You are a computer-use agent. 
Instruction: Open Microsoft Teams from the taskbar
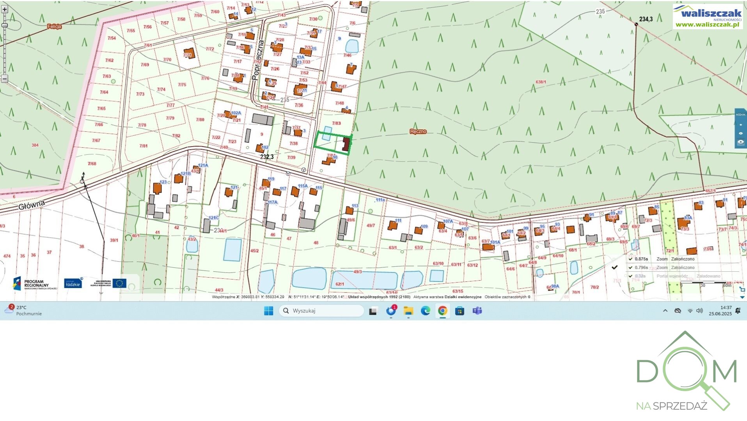(477, 311)
